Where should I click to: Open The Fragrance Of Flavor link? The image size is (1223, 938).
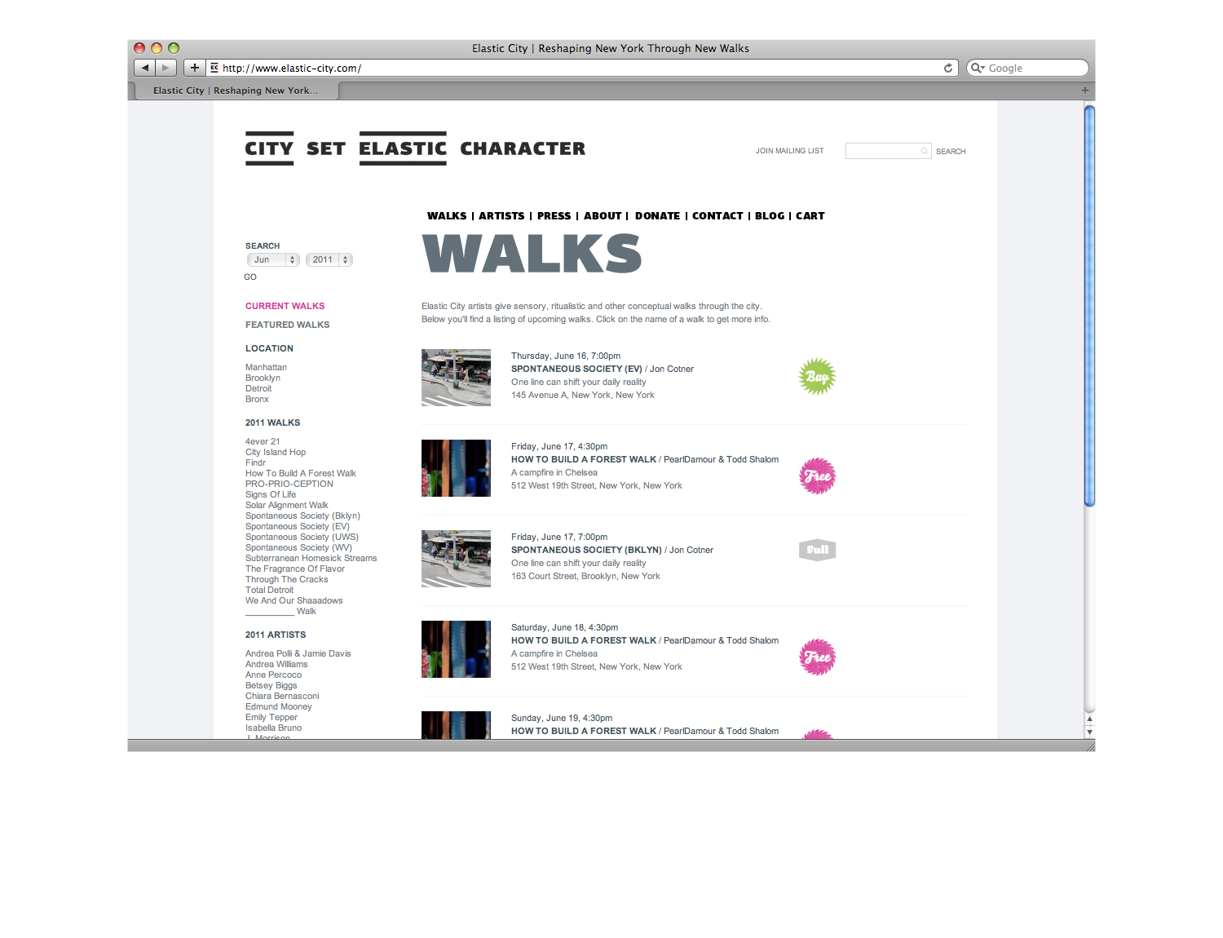[295, 569]
